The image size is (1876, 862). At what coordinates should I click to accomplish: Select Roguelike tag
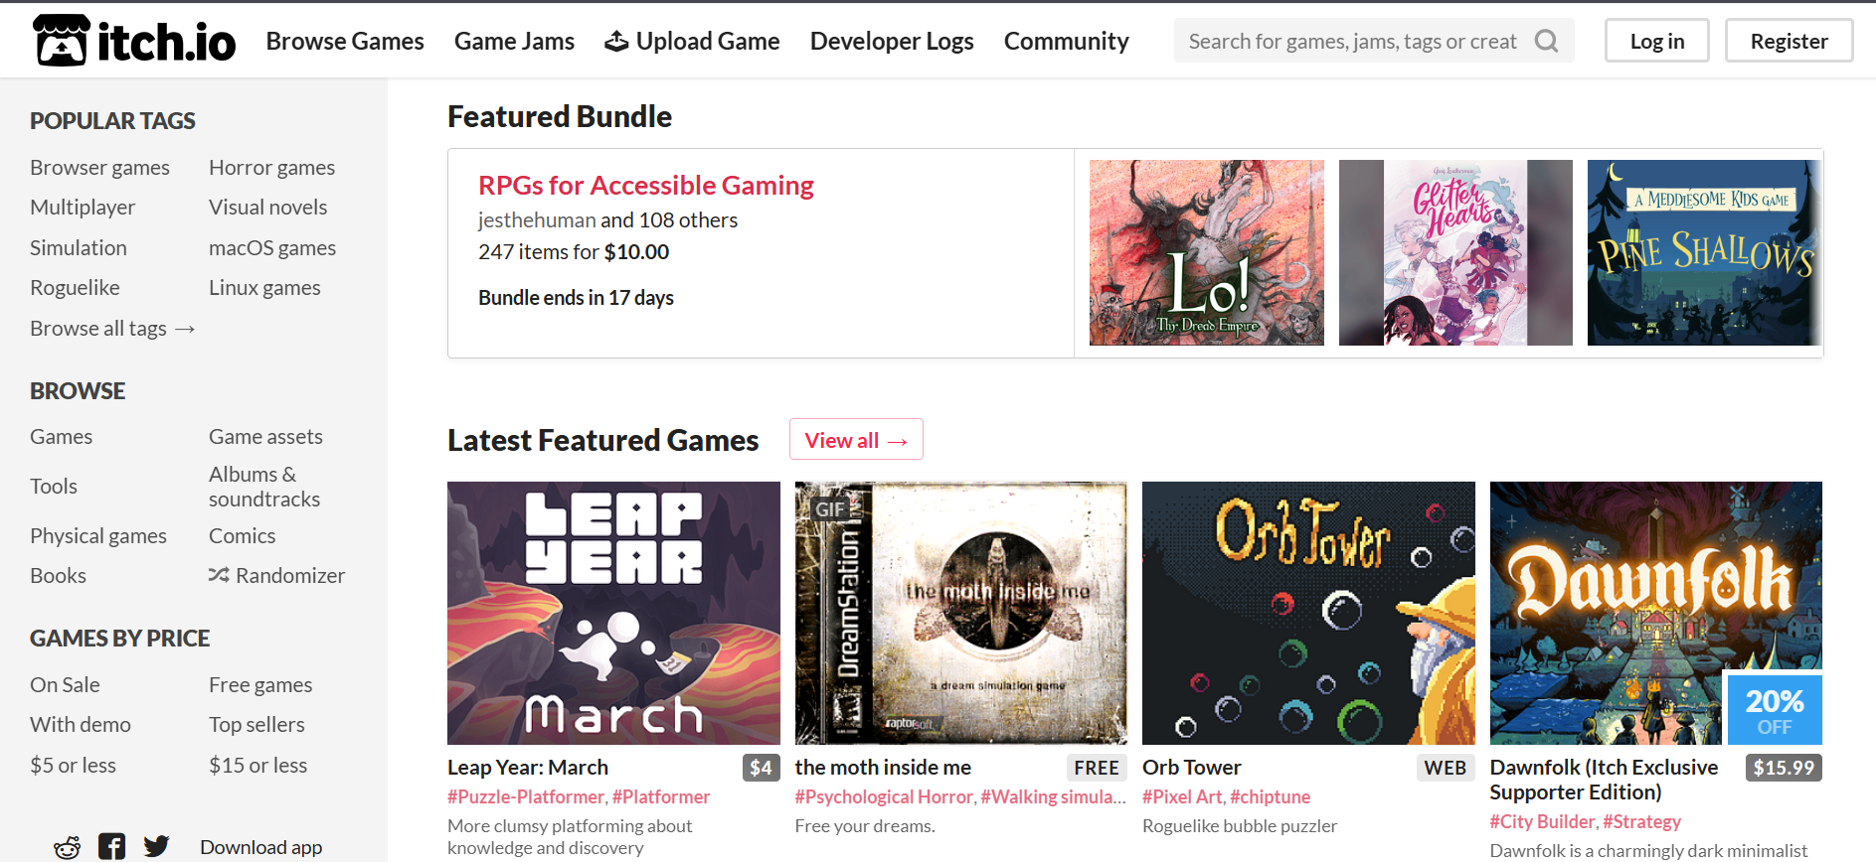75,288
